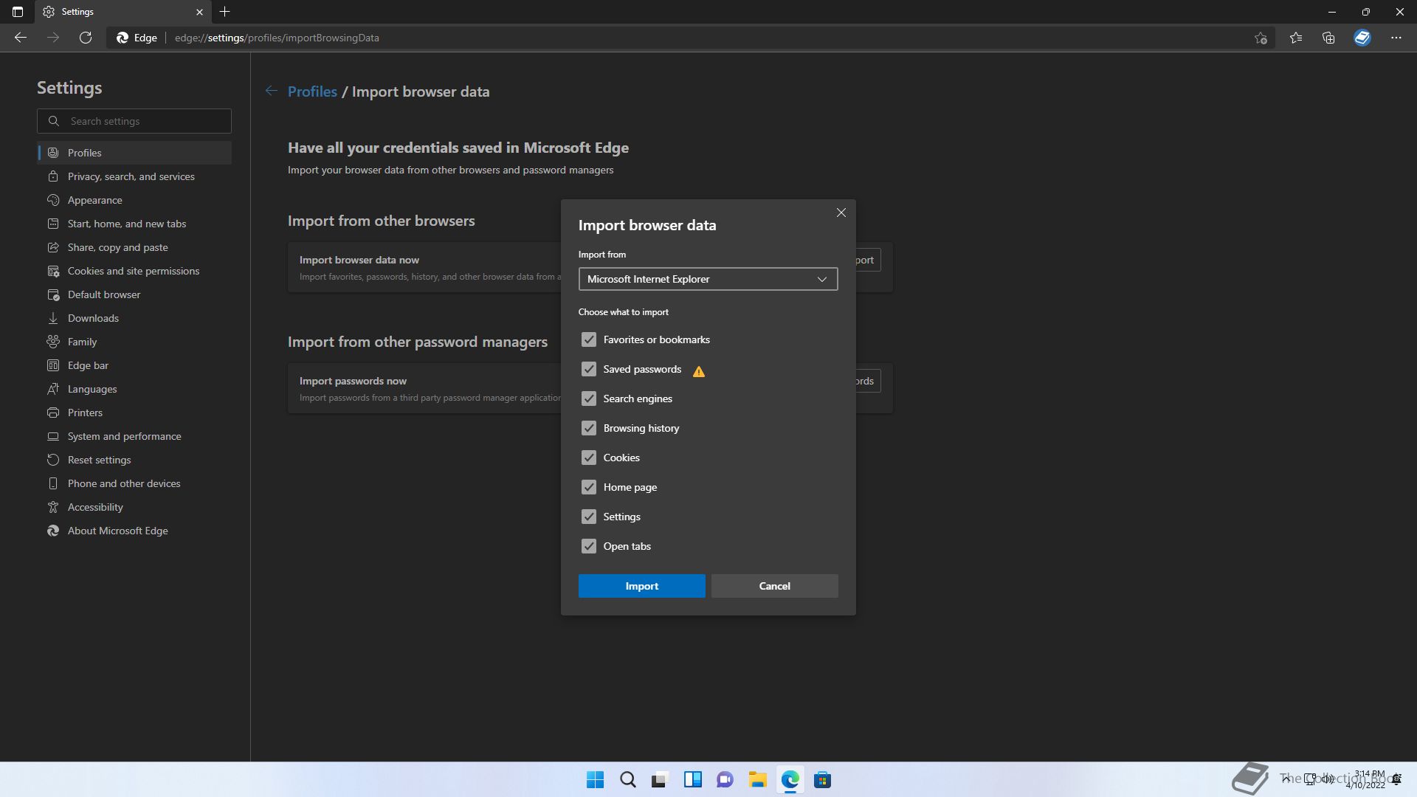Open the Favorites icon in toolbar
The width and height of the screenshot is (1417, 797).
1296,38
